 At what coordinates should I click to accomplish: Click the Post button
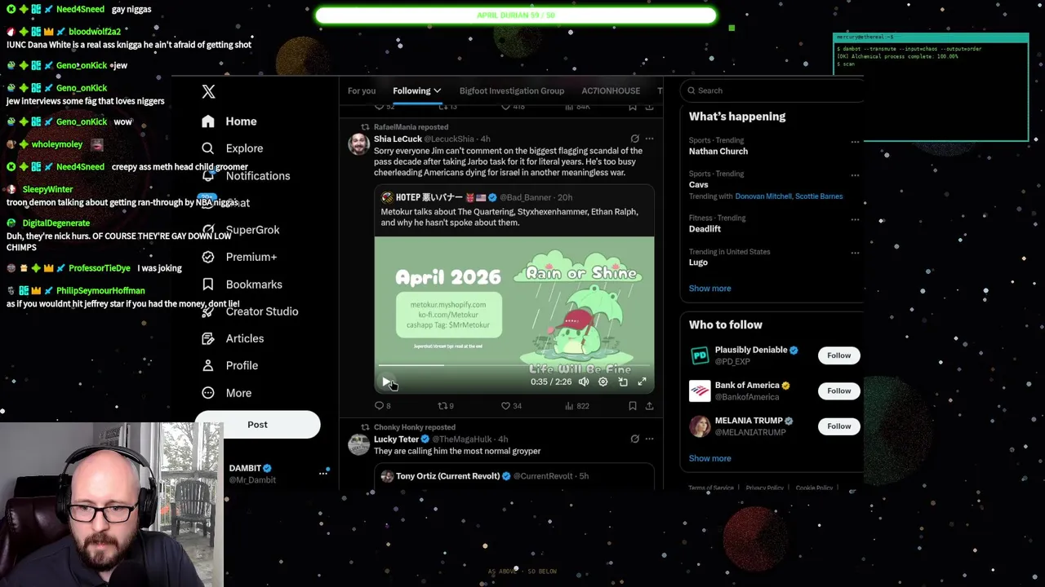(257, 424)
